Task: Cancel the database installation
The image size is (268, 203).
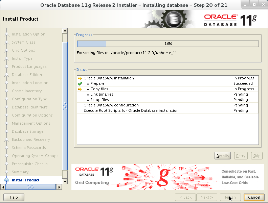Action: point(254,197)
